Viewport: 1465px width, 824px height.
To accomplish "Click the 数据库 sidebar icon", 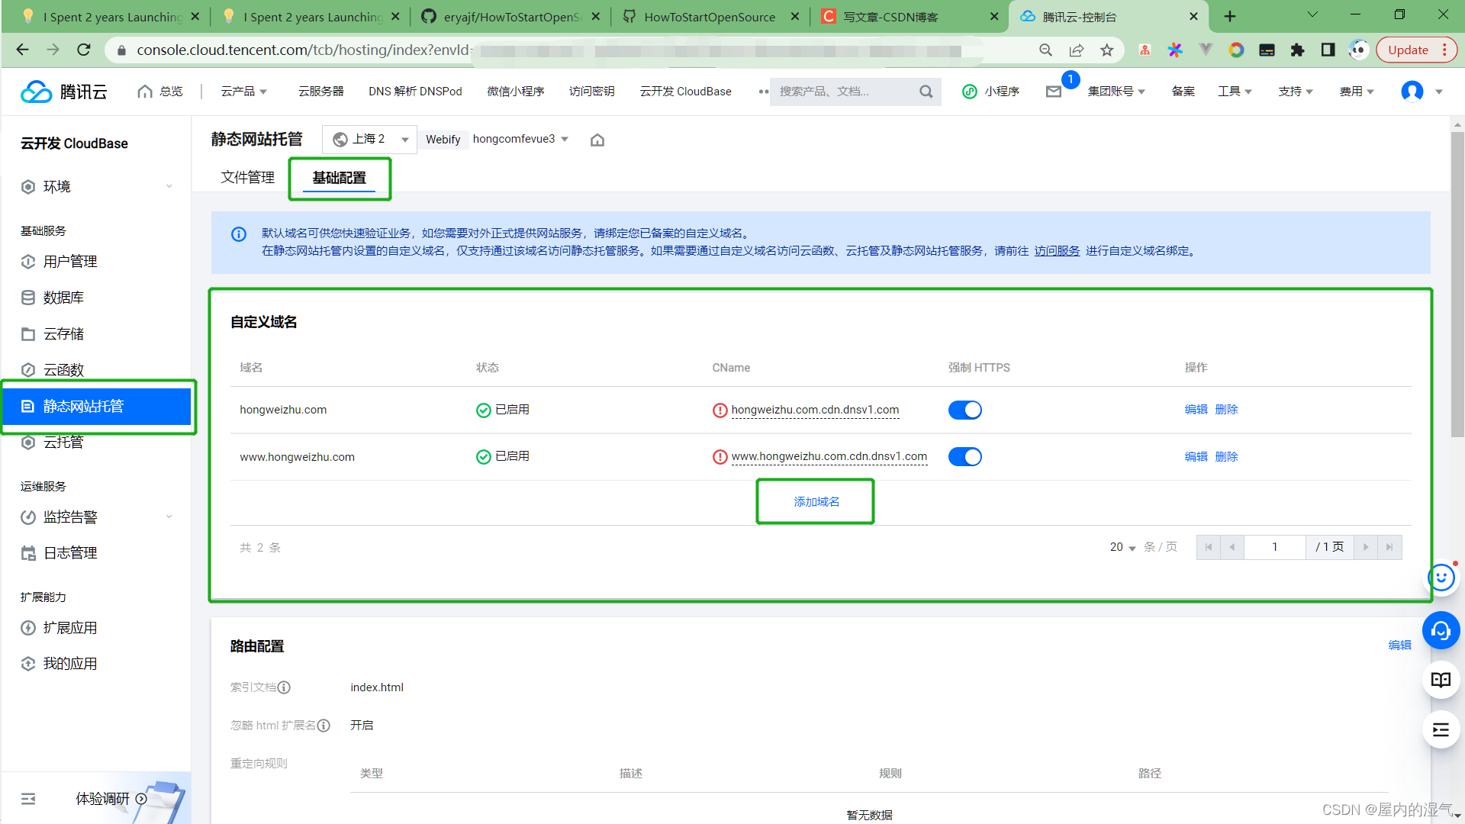I will 27,298.
